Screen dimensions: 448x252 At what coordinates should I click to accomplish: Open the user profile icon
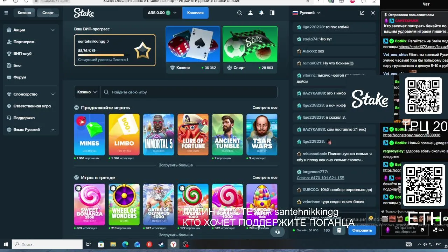click(250, 13)
